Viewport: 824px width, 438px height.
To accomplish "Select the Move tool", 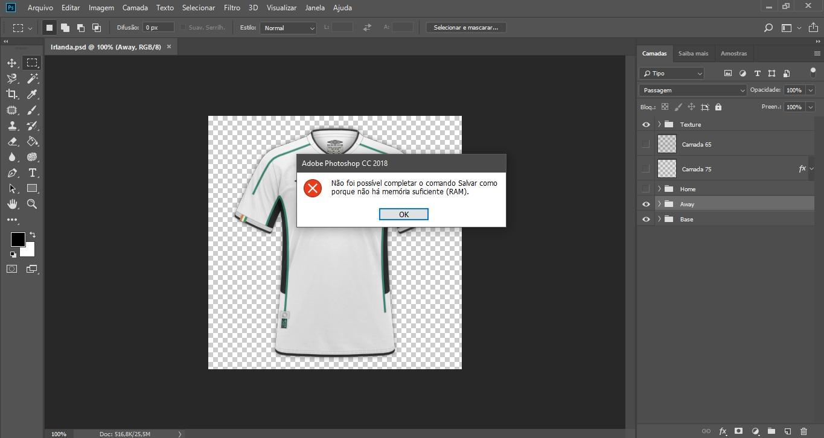I will pos(11,63).
